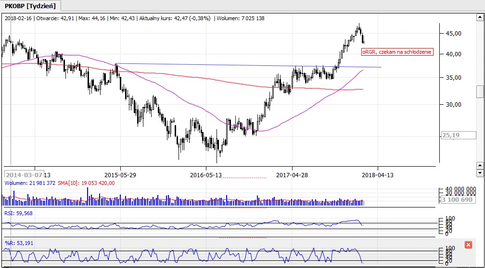Click the down-arrow button ending the chart scrollbar
The height and width of the screenshot is (268, 485).
coord(480,173)
